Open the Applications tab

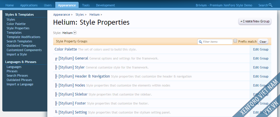point(29,5)
